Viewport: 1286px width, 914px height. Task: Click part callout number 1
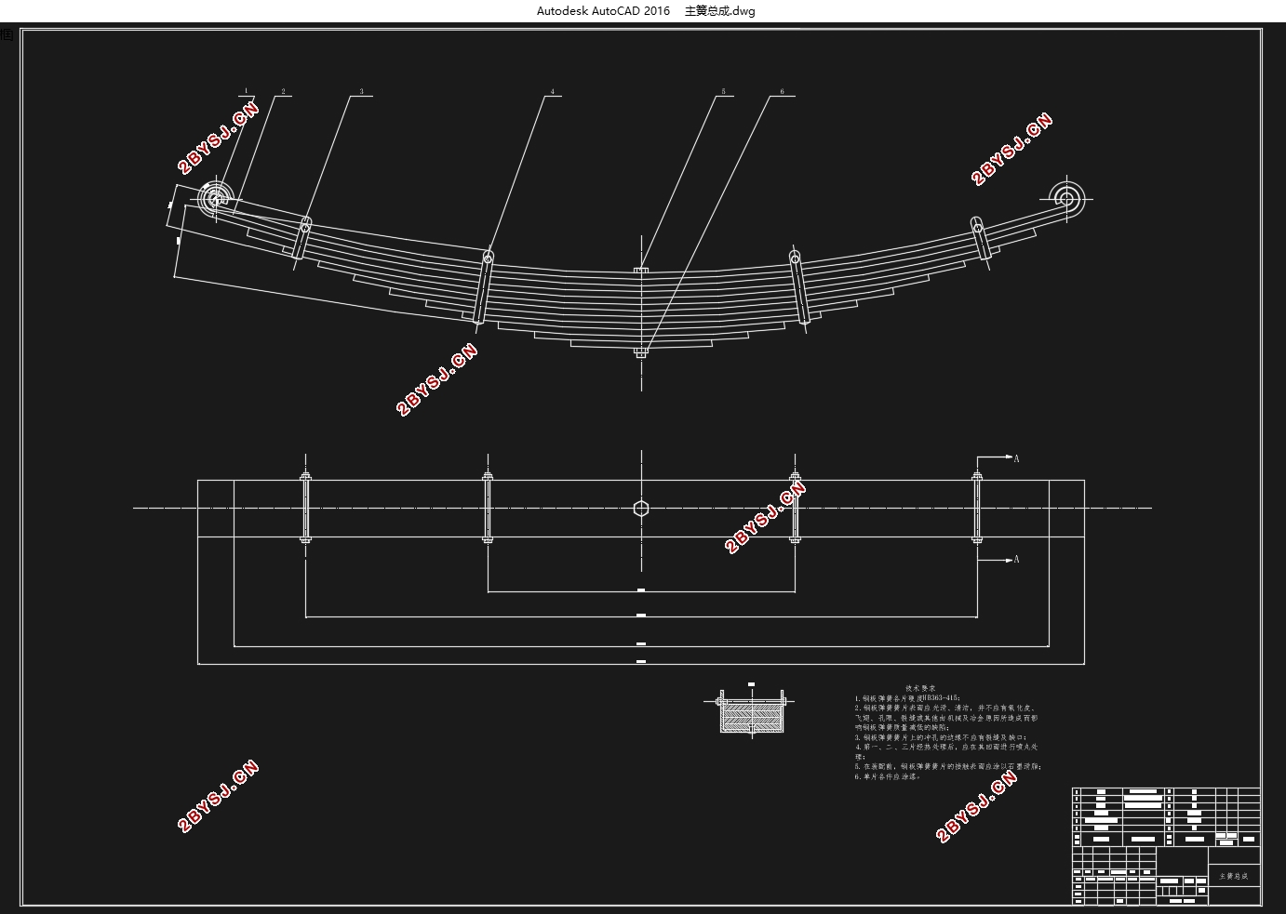(x=246, y=91)
